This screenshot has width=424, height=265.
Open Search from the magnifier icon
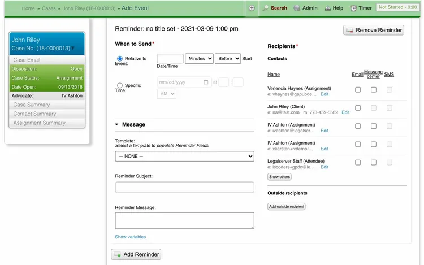click(x=266, y=8)
